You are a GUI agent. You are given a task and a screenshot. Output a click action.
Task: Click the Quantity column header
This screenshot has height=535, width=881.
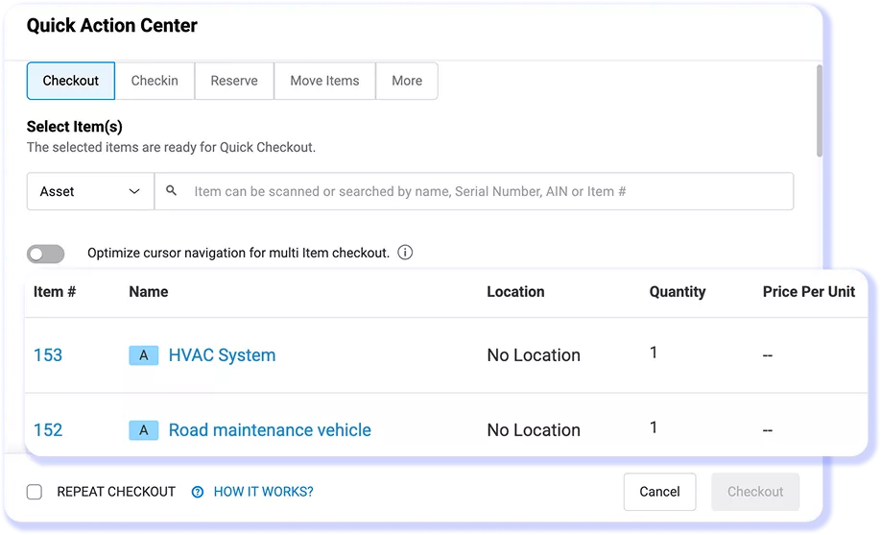(677, 292)
